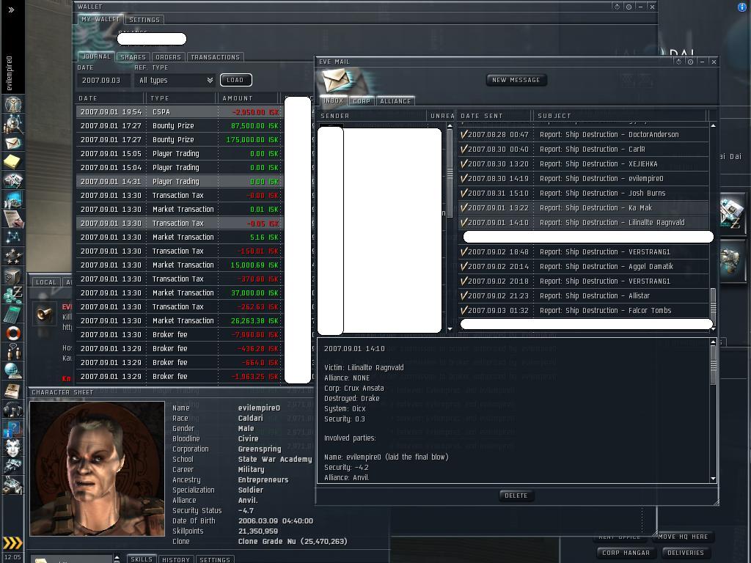This screenshot has height=563, width=751.
Task: Open the History tab in Character Sheet
Action: (x=176, y=559)
